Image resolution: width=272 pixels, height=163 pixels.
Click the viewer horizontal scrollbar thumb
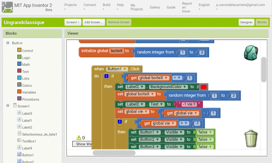114,153
